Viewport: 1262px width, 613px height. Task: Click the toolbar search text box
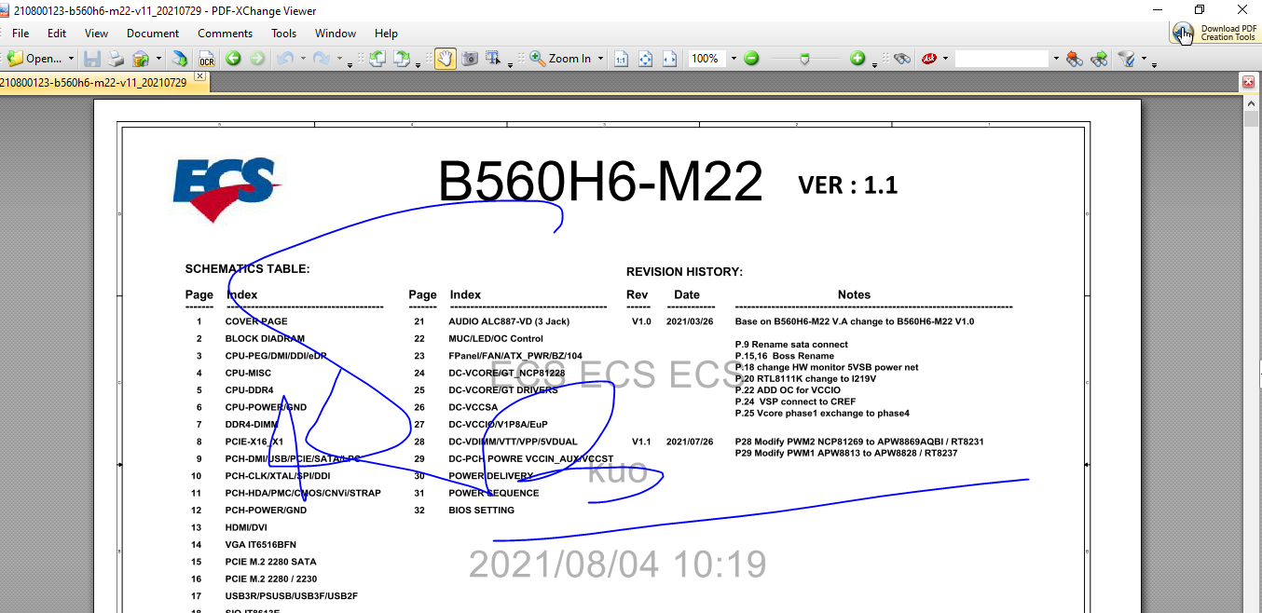(x=1002, y=58)
